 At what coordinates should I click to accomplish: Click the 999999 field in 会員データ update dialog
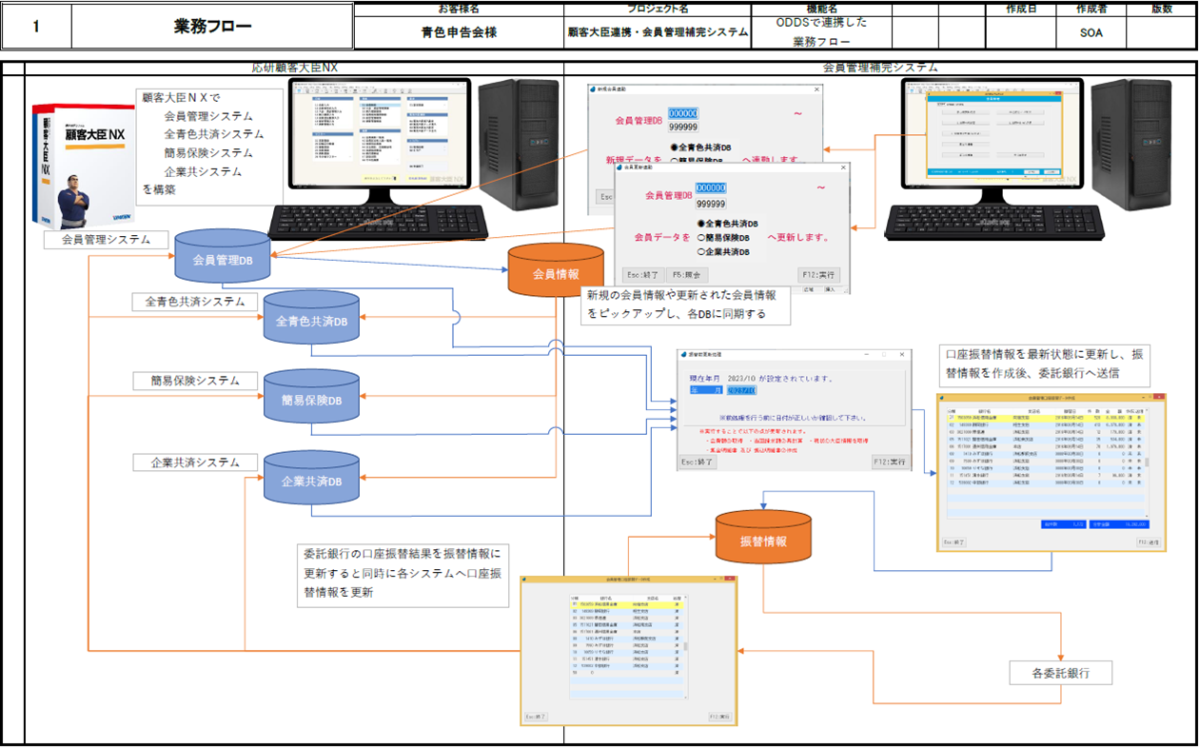tap(711, 203)
